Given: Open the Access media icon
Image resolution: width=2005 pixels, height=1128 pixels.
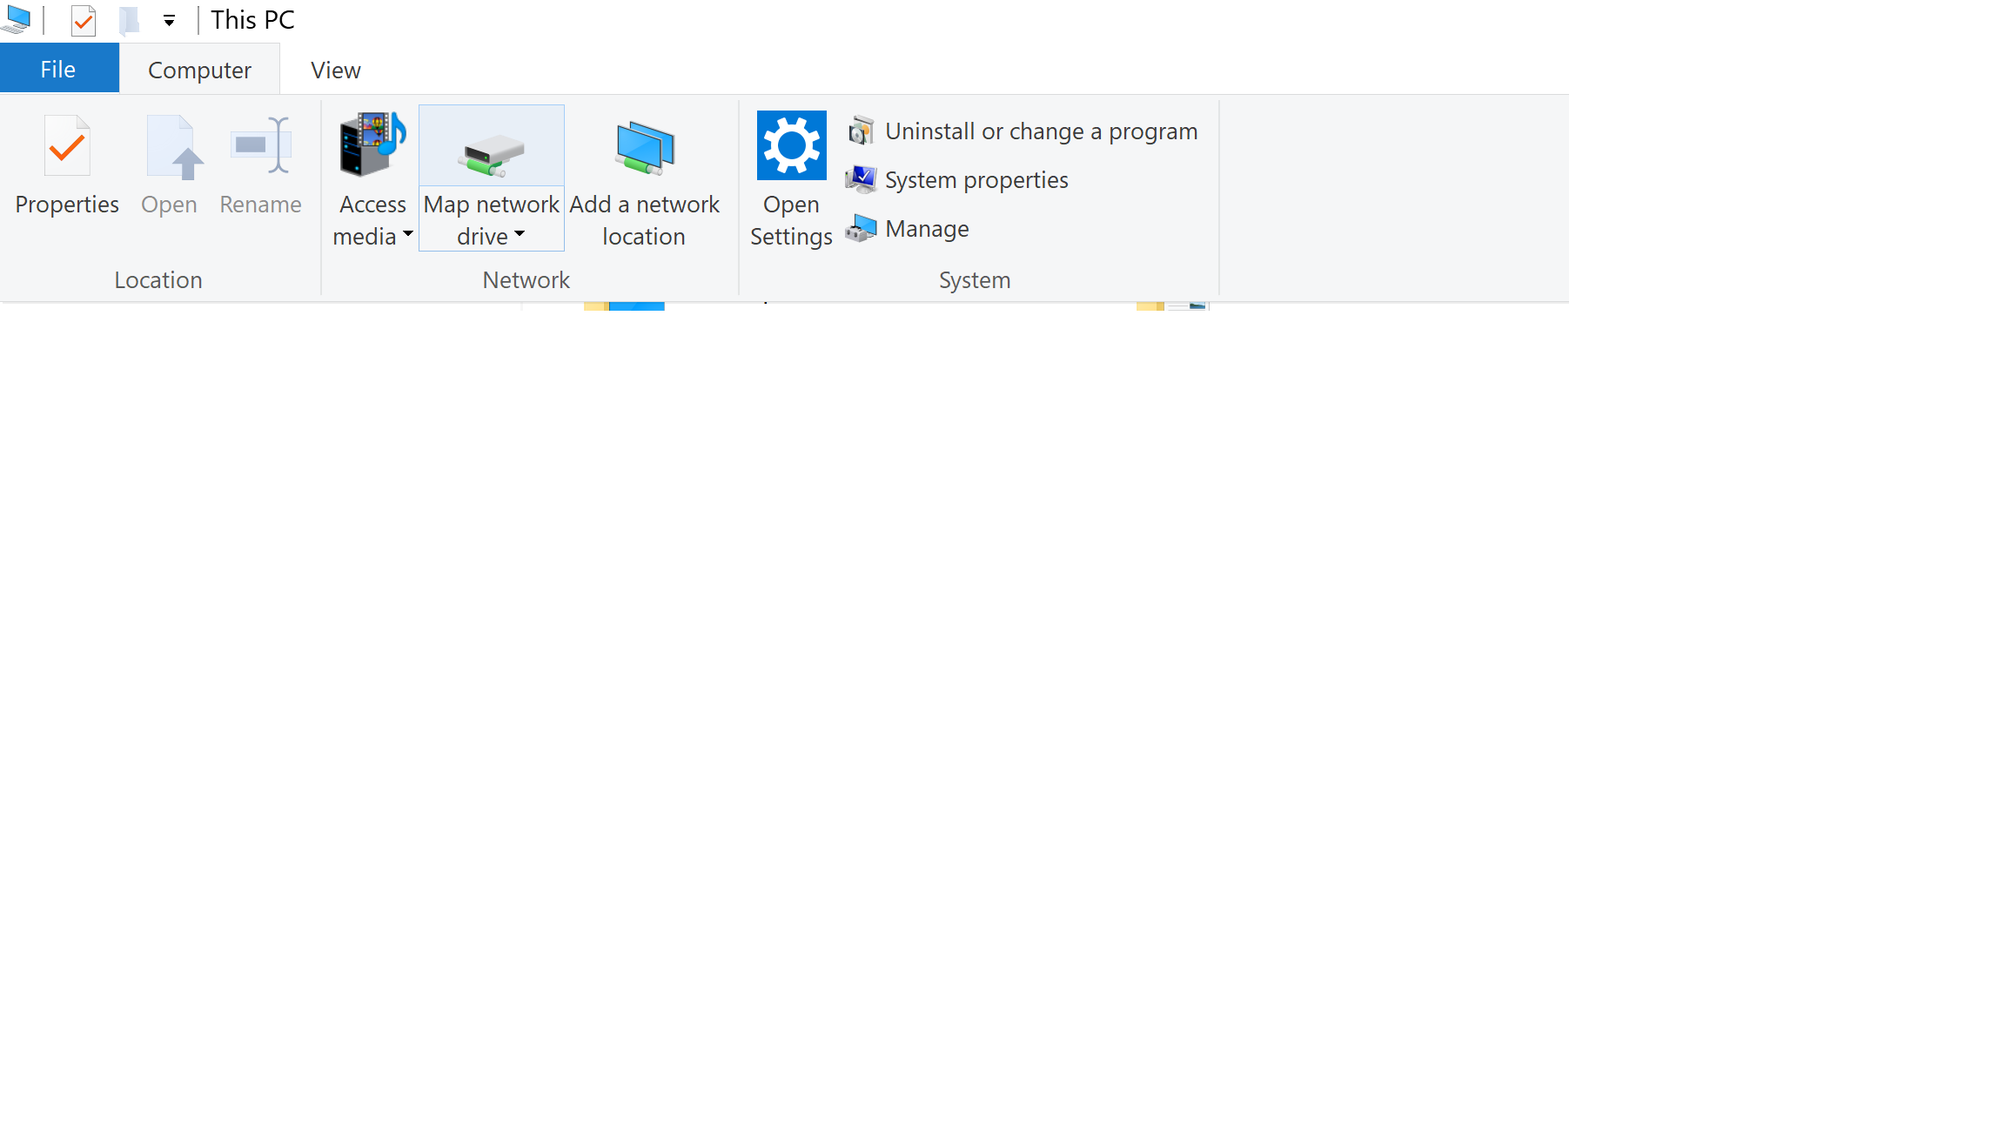Looking at the screenshot, I should point(373,144).
